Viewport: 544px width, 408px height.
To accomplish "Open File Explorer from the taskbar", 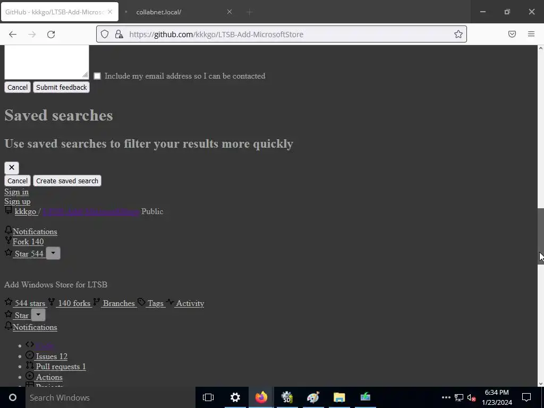I will point(339,397).
